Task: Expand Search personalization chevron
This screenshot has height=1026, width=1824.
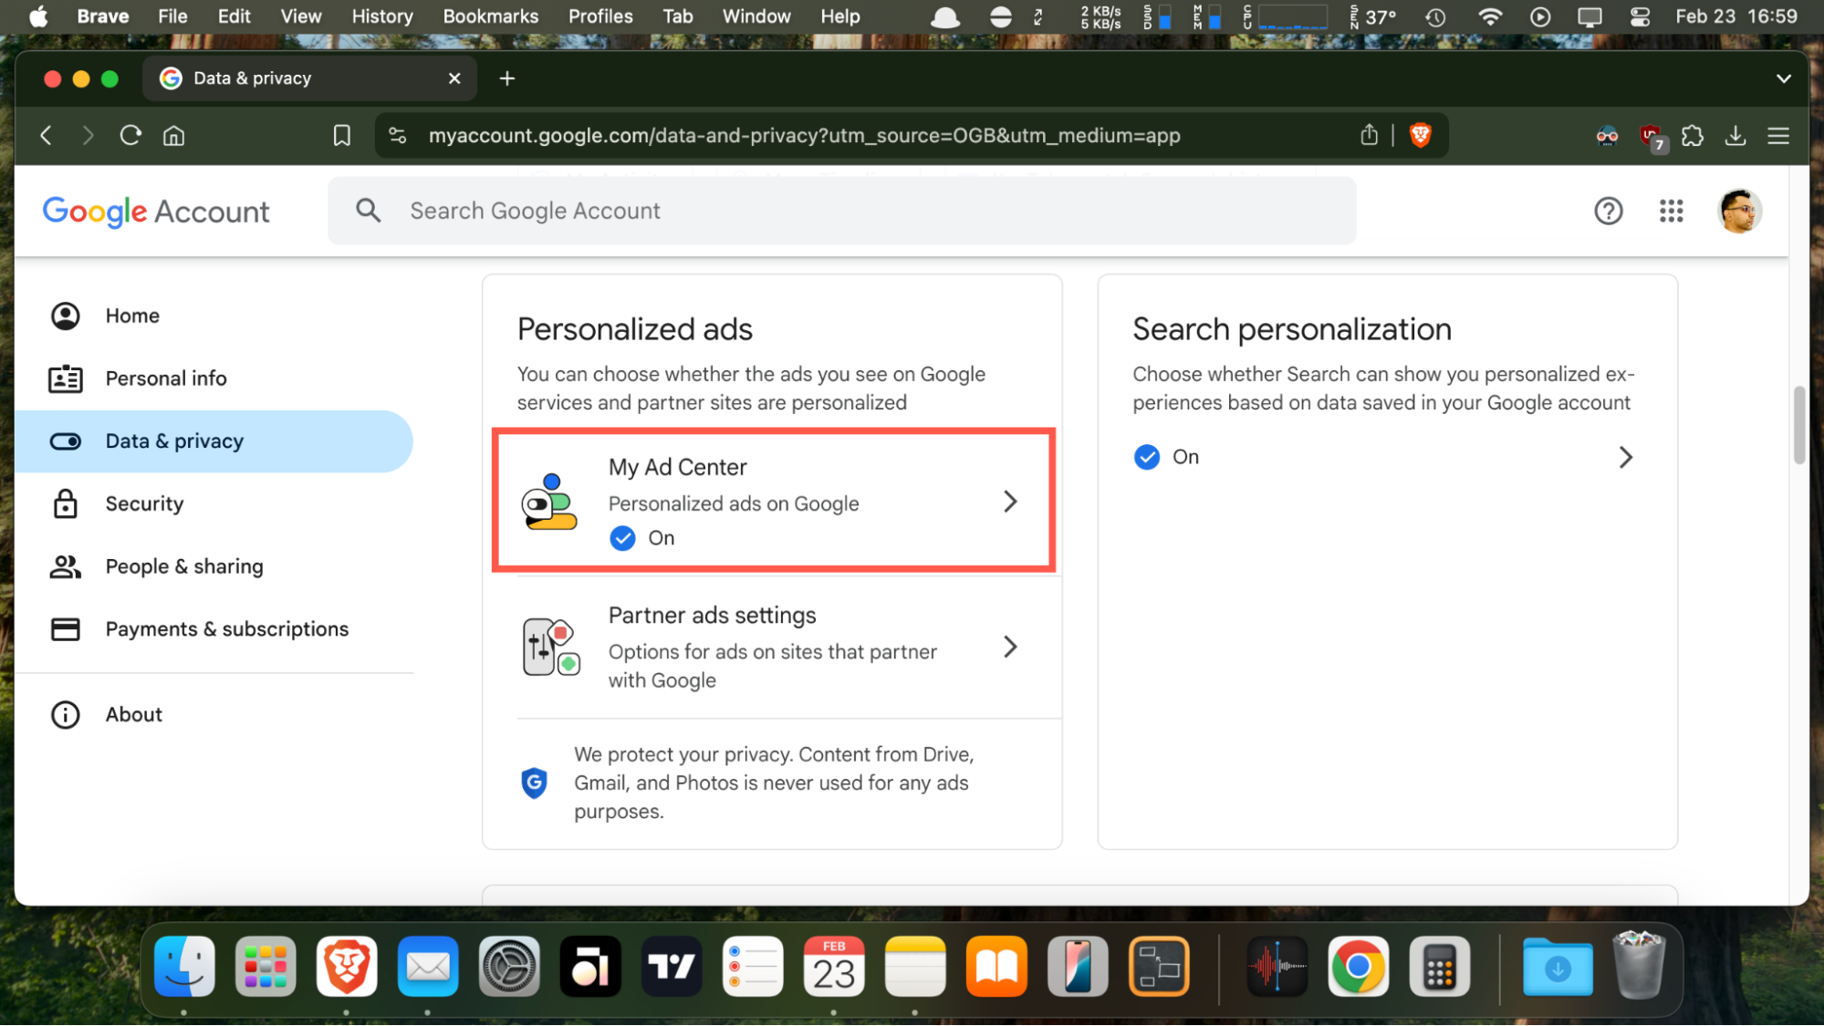Action: pyautogui.click(x=1625, y=457)
